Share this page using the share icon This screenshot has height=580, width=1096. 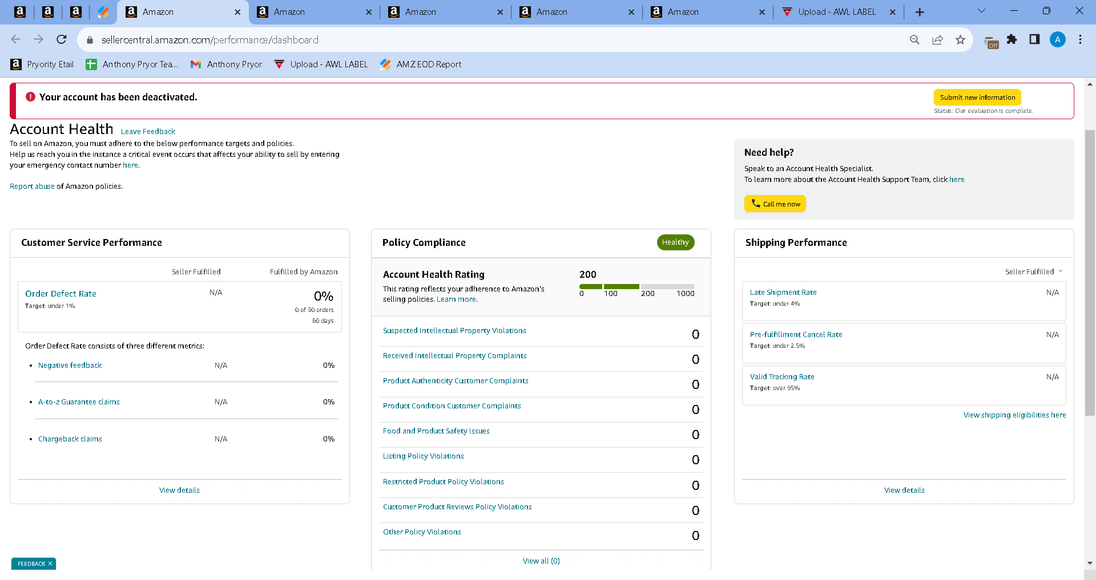click(x=937, y=39)
